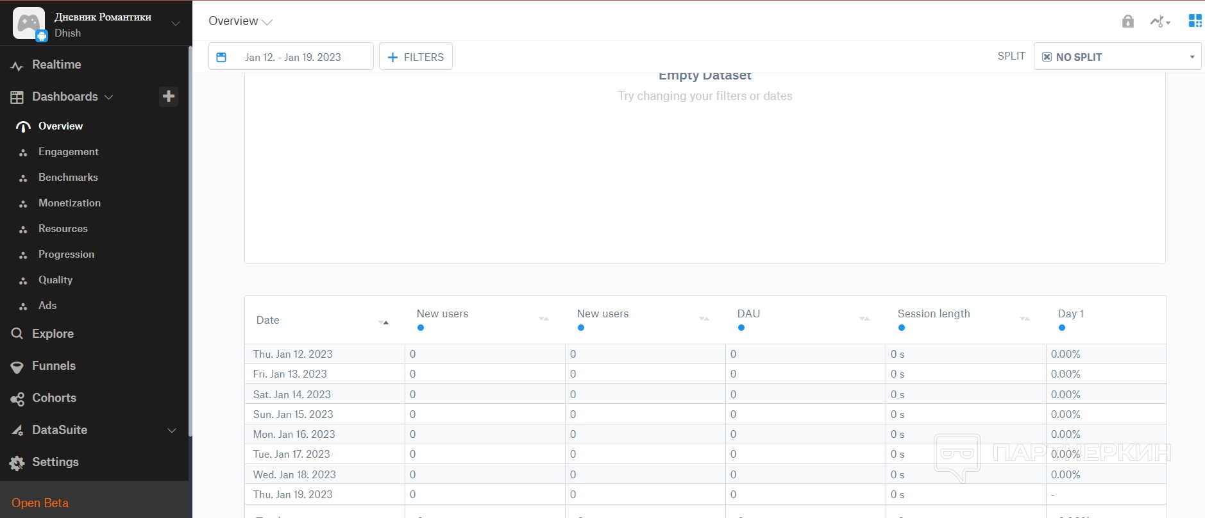Toggle the Session length series dot
Image resolution: width=1205 pixels, height=518 pixels.
pyautogui.click(x=902, y=328)
